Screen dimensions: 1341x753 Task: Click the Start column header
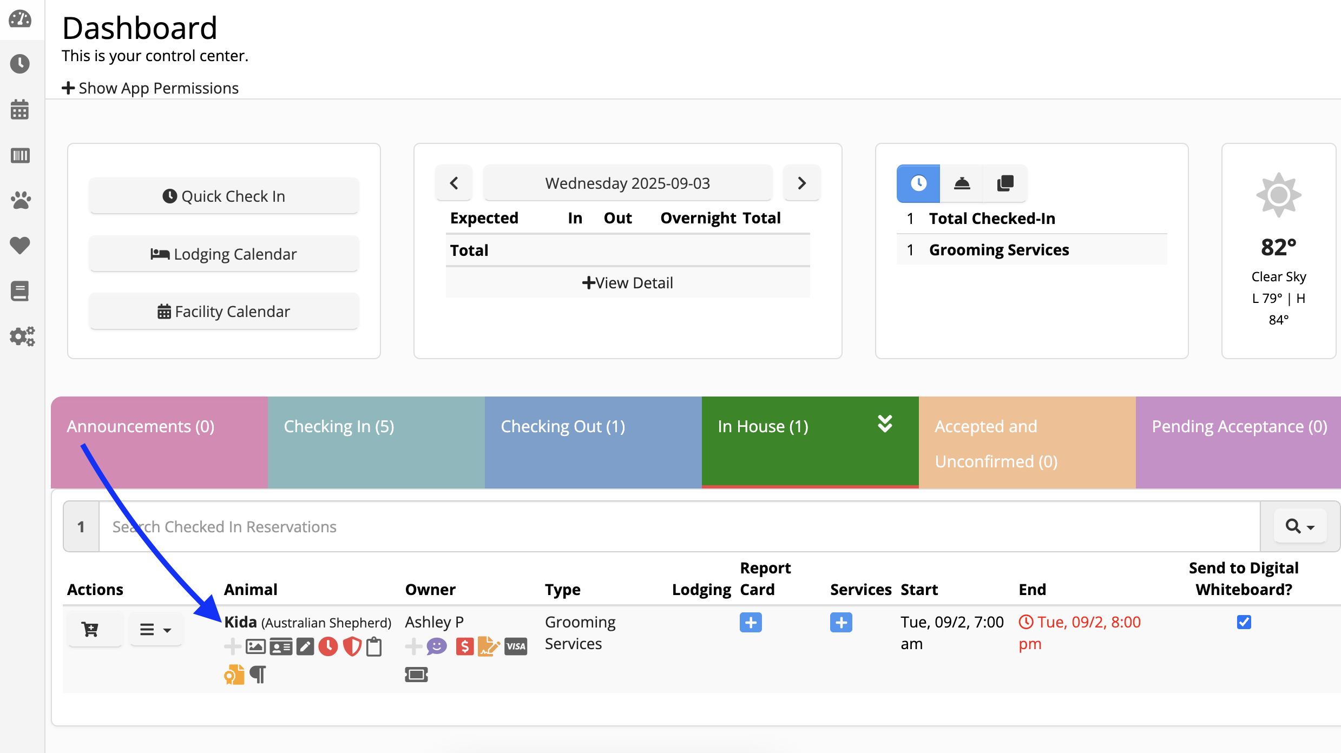tap(919, 589)
